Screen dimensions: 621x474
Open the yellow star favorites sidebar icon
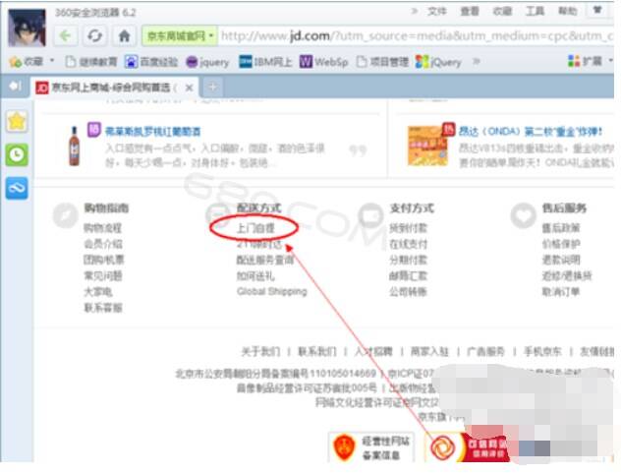(x=17, y=121)
